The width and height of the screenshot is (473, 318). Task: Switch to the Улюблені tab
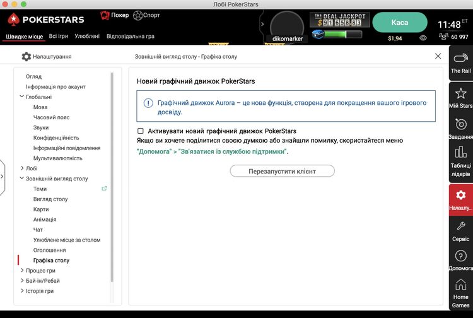tap(87, 36)
